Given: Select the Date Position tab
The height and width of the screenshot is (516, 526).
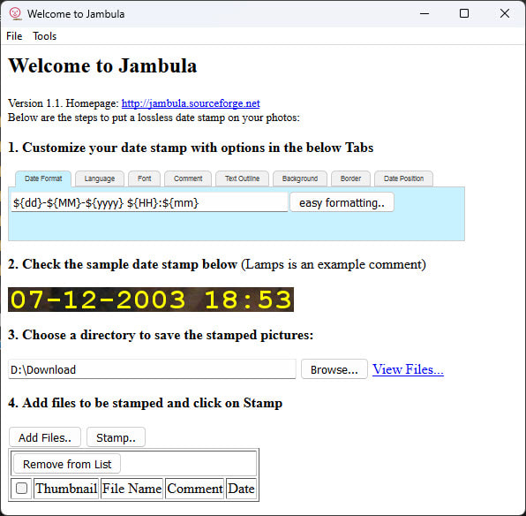Looking at the screenshot, I should tap(403, 178).
